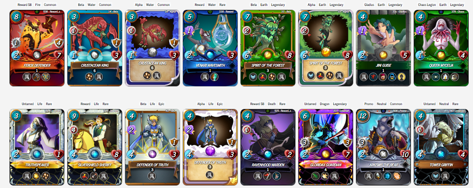Image resolution: width=473 pixels, height=188 pixels.
Task: Click the level 6 badge on Alpha Crustacean King
Action: pyautogui.click(x=152, y=68)
